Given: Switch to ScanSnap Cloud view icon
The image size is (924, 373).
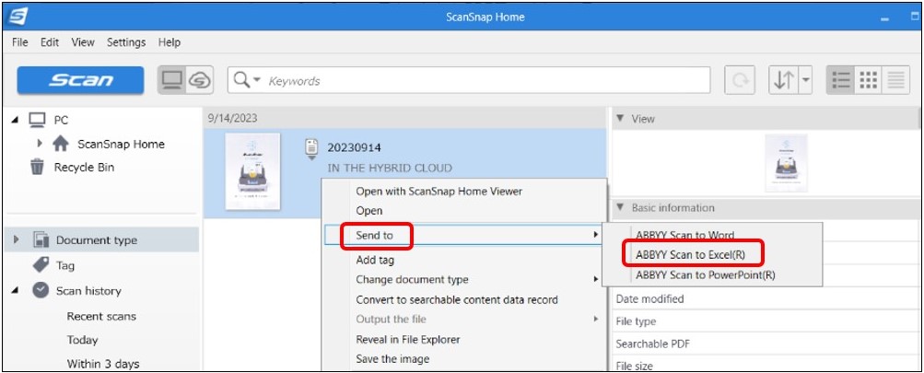Looking at the screenshot, I should pyautogui.click(x=200, y=80).
